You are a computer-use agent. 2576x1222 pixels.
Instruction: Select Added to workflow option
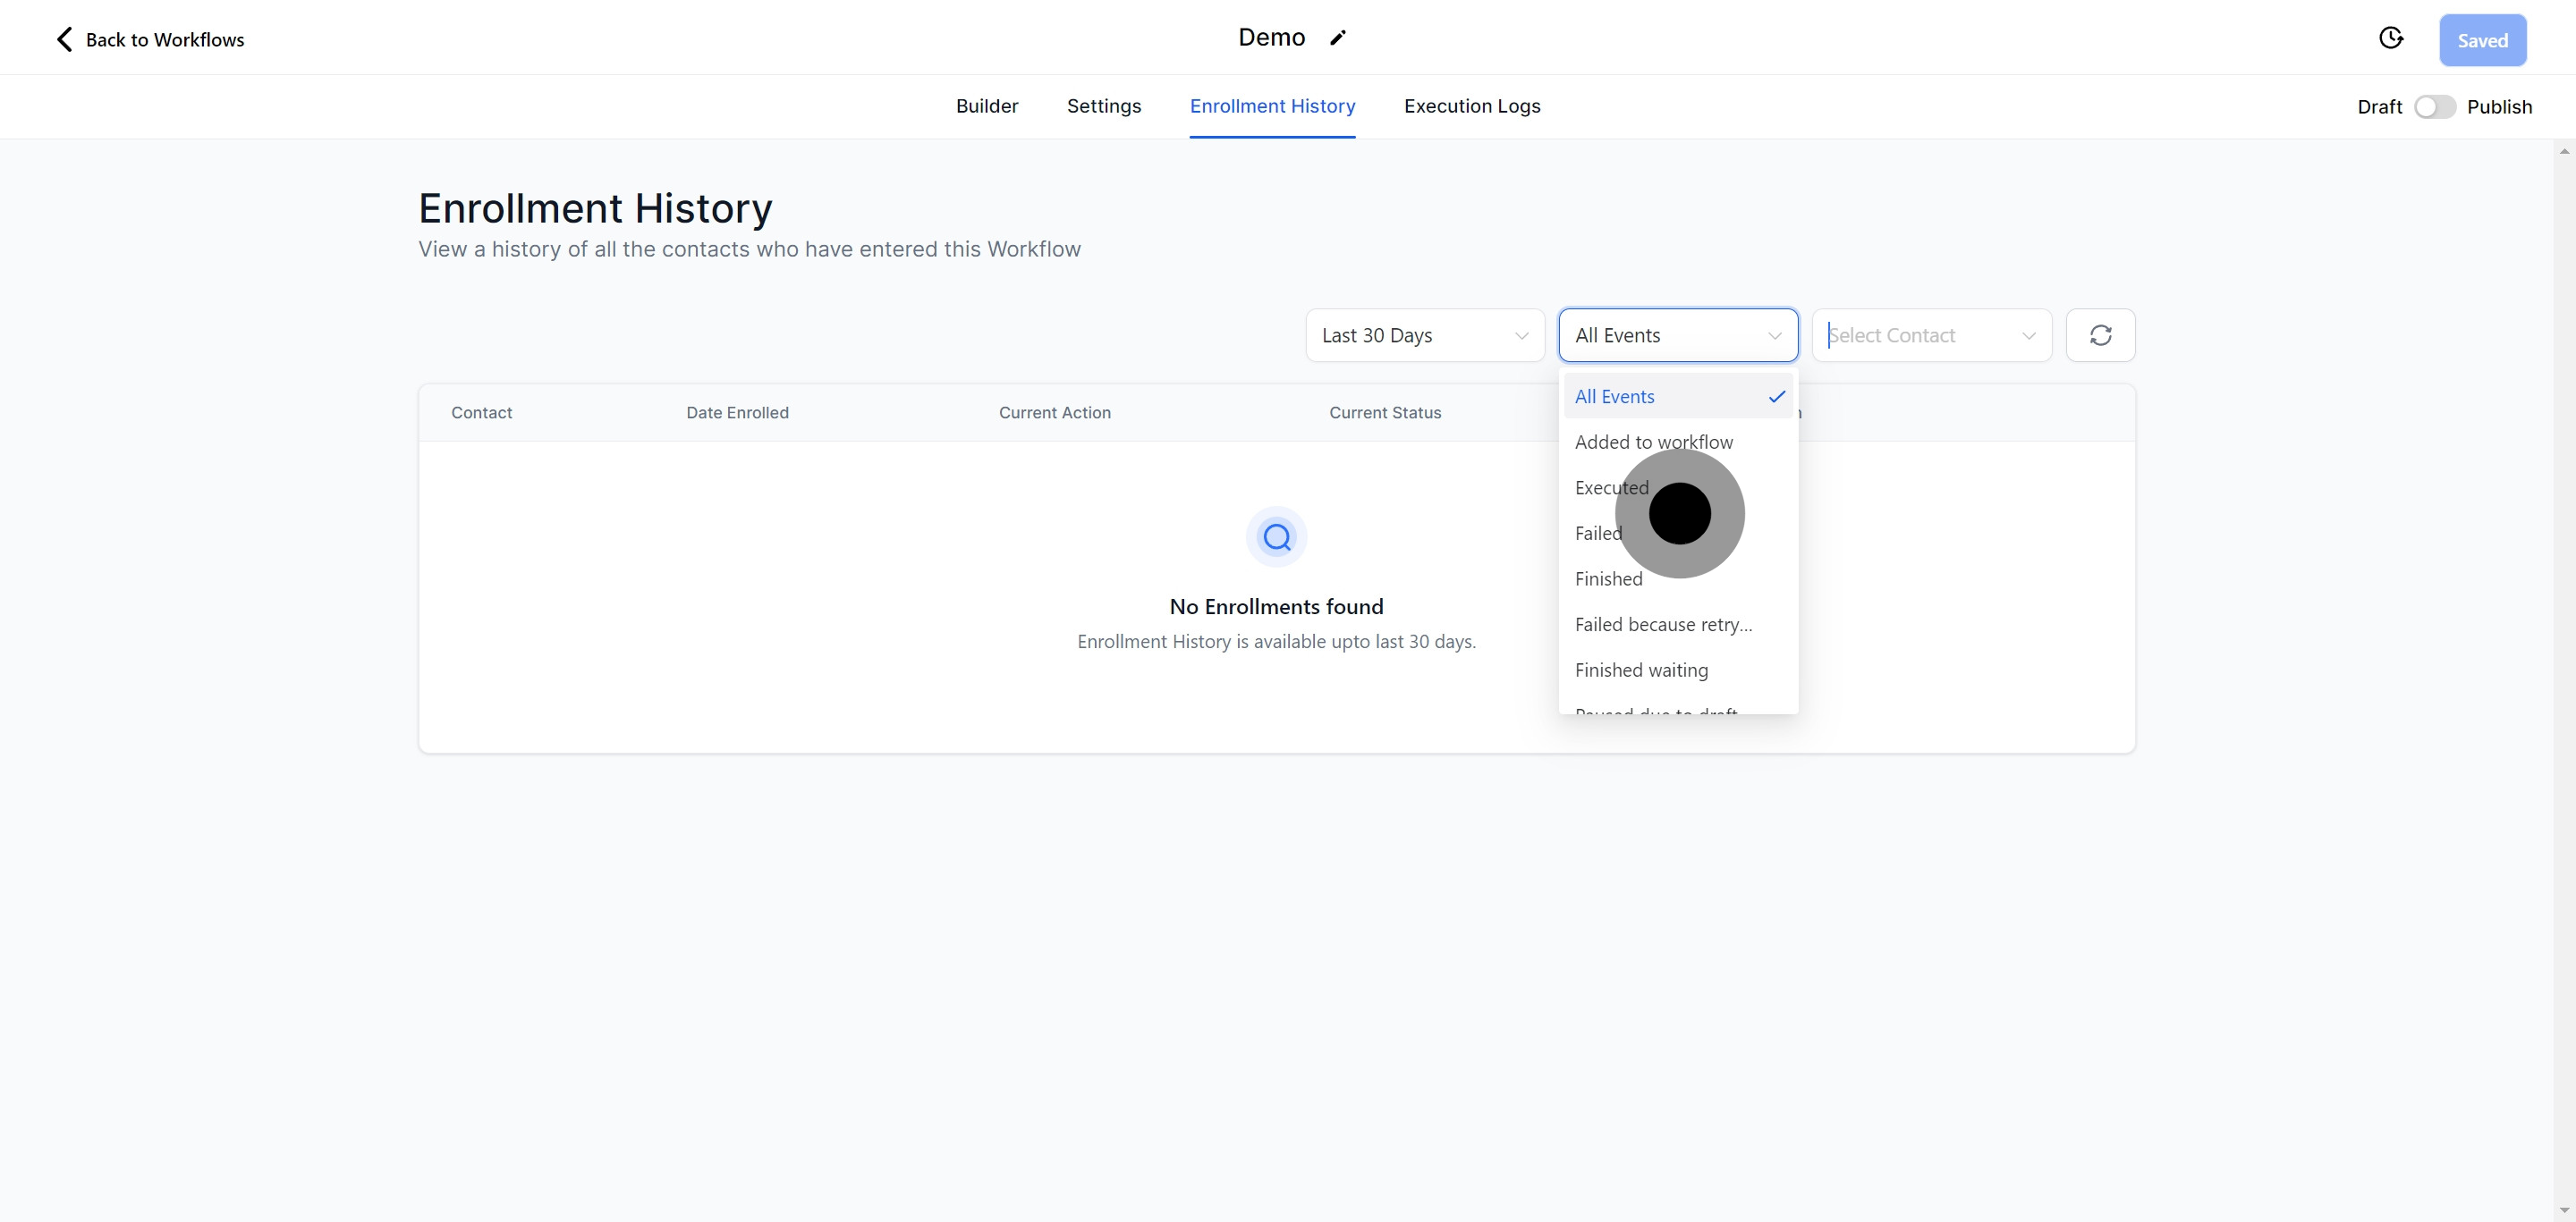pyautogui.click(x=1653, y=442)
